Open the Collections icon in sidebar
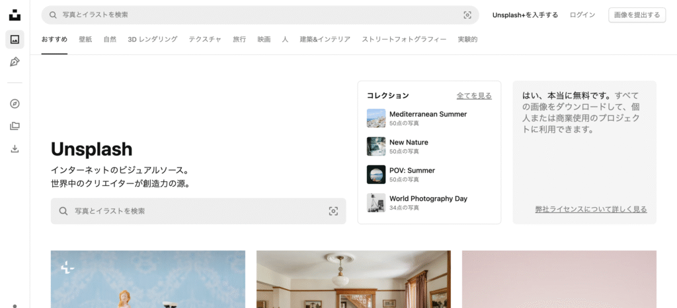This screenshot has height=308, width=677. point(15,126)
